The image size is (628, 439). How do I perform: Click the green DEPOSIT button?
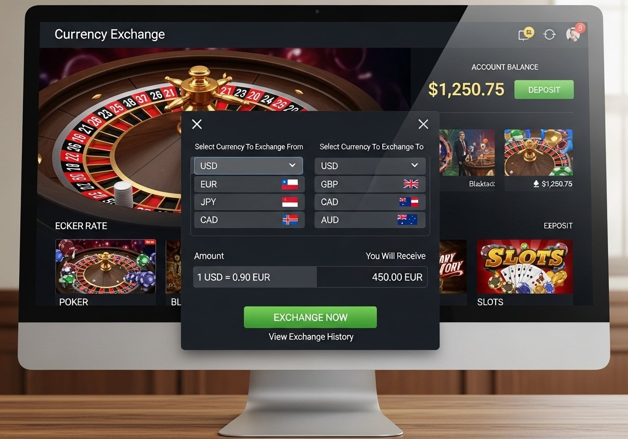[544, 90]
